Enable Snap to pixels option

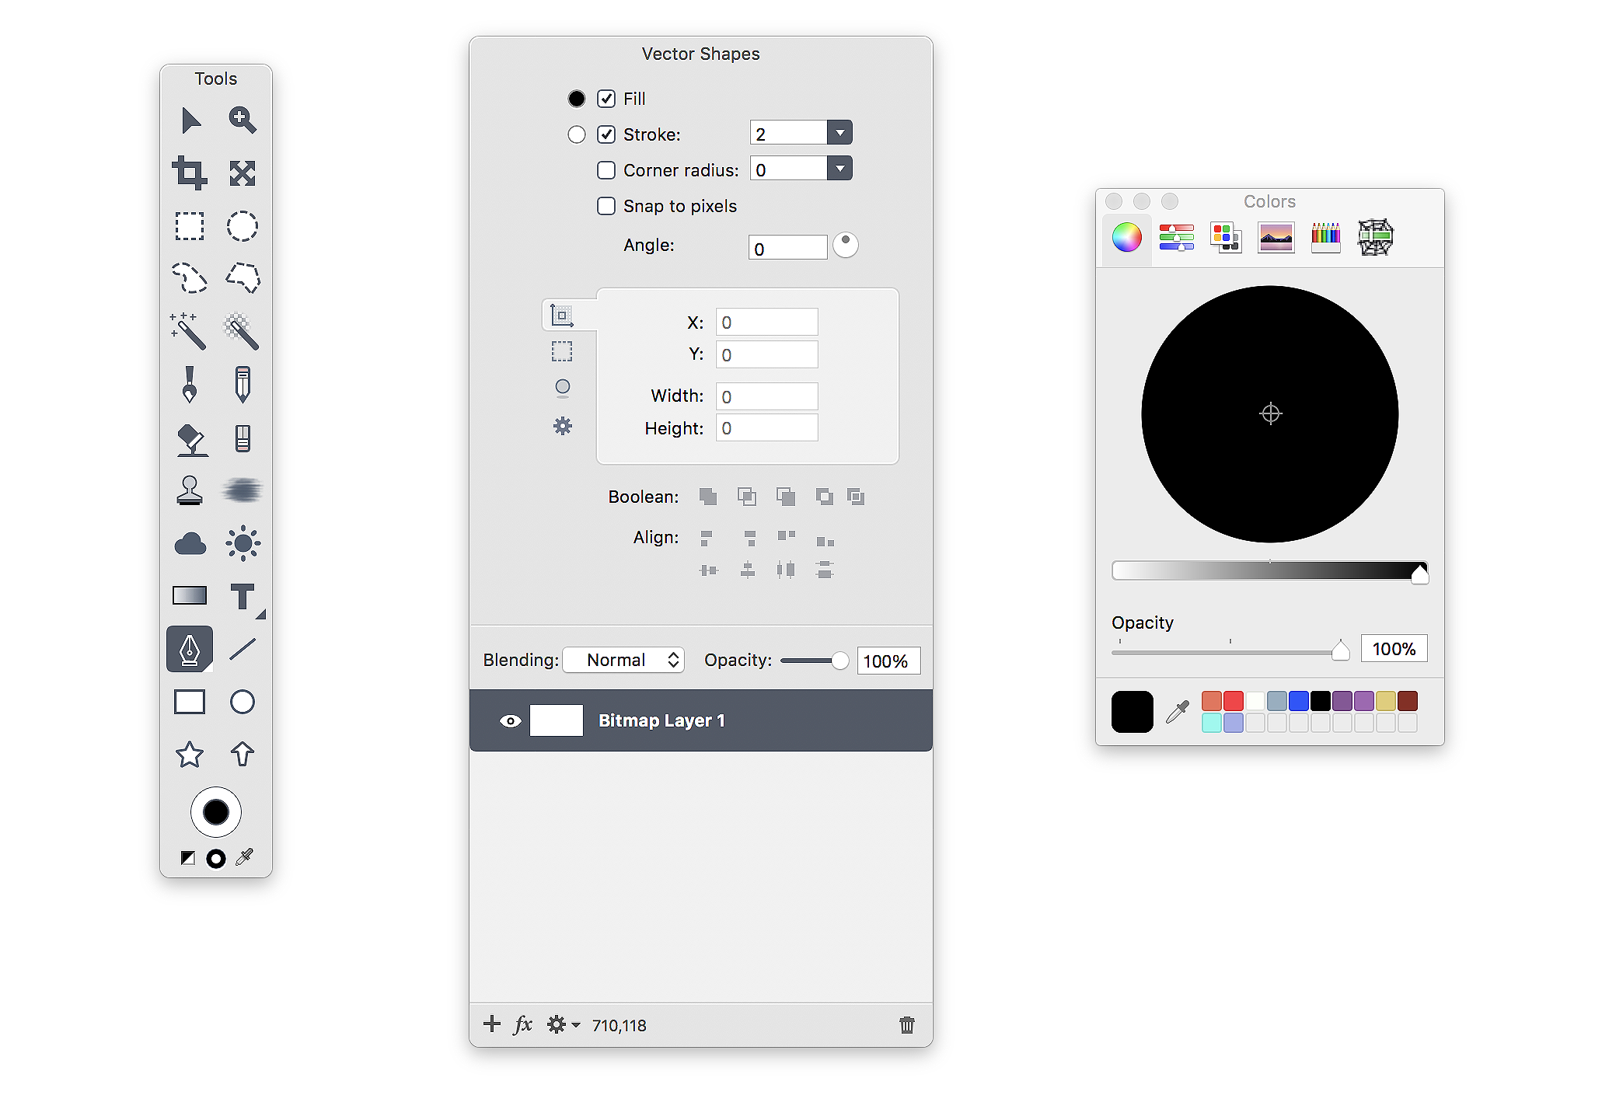point(606,206)
